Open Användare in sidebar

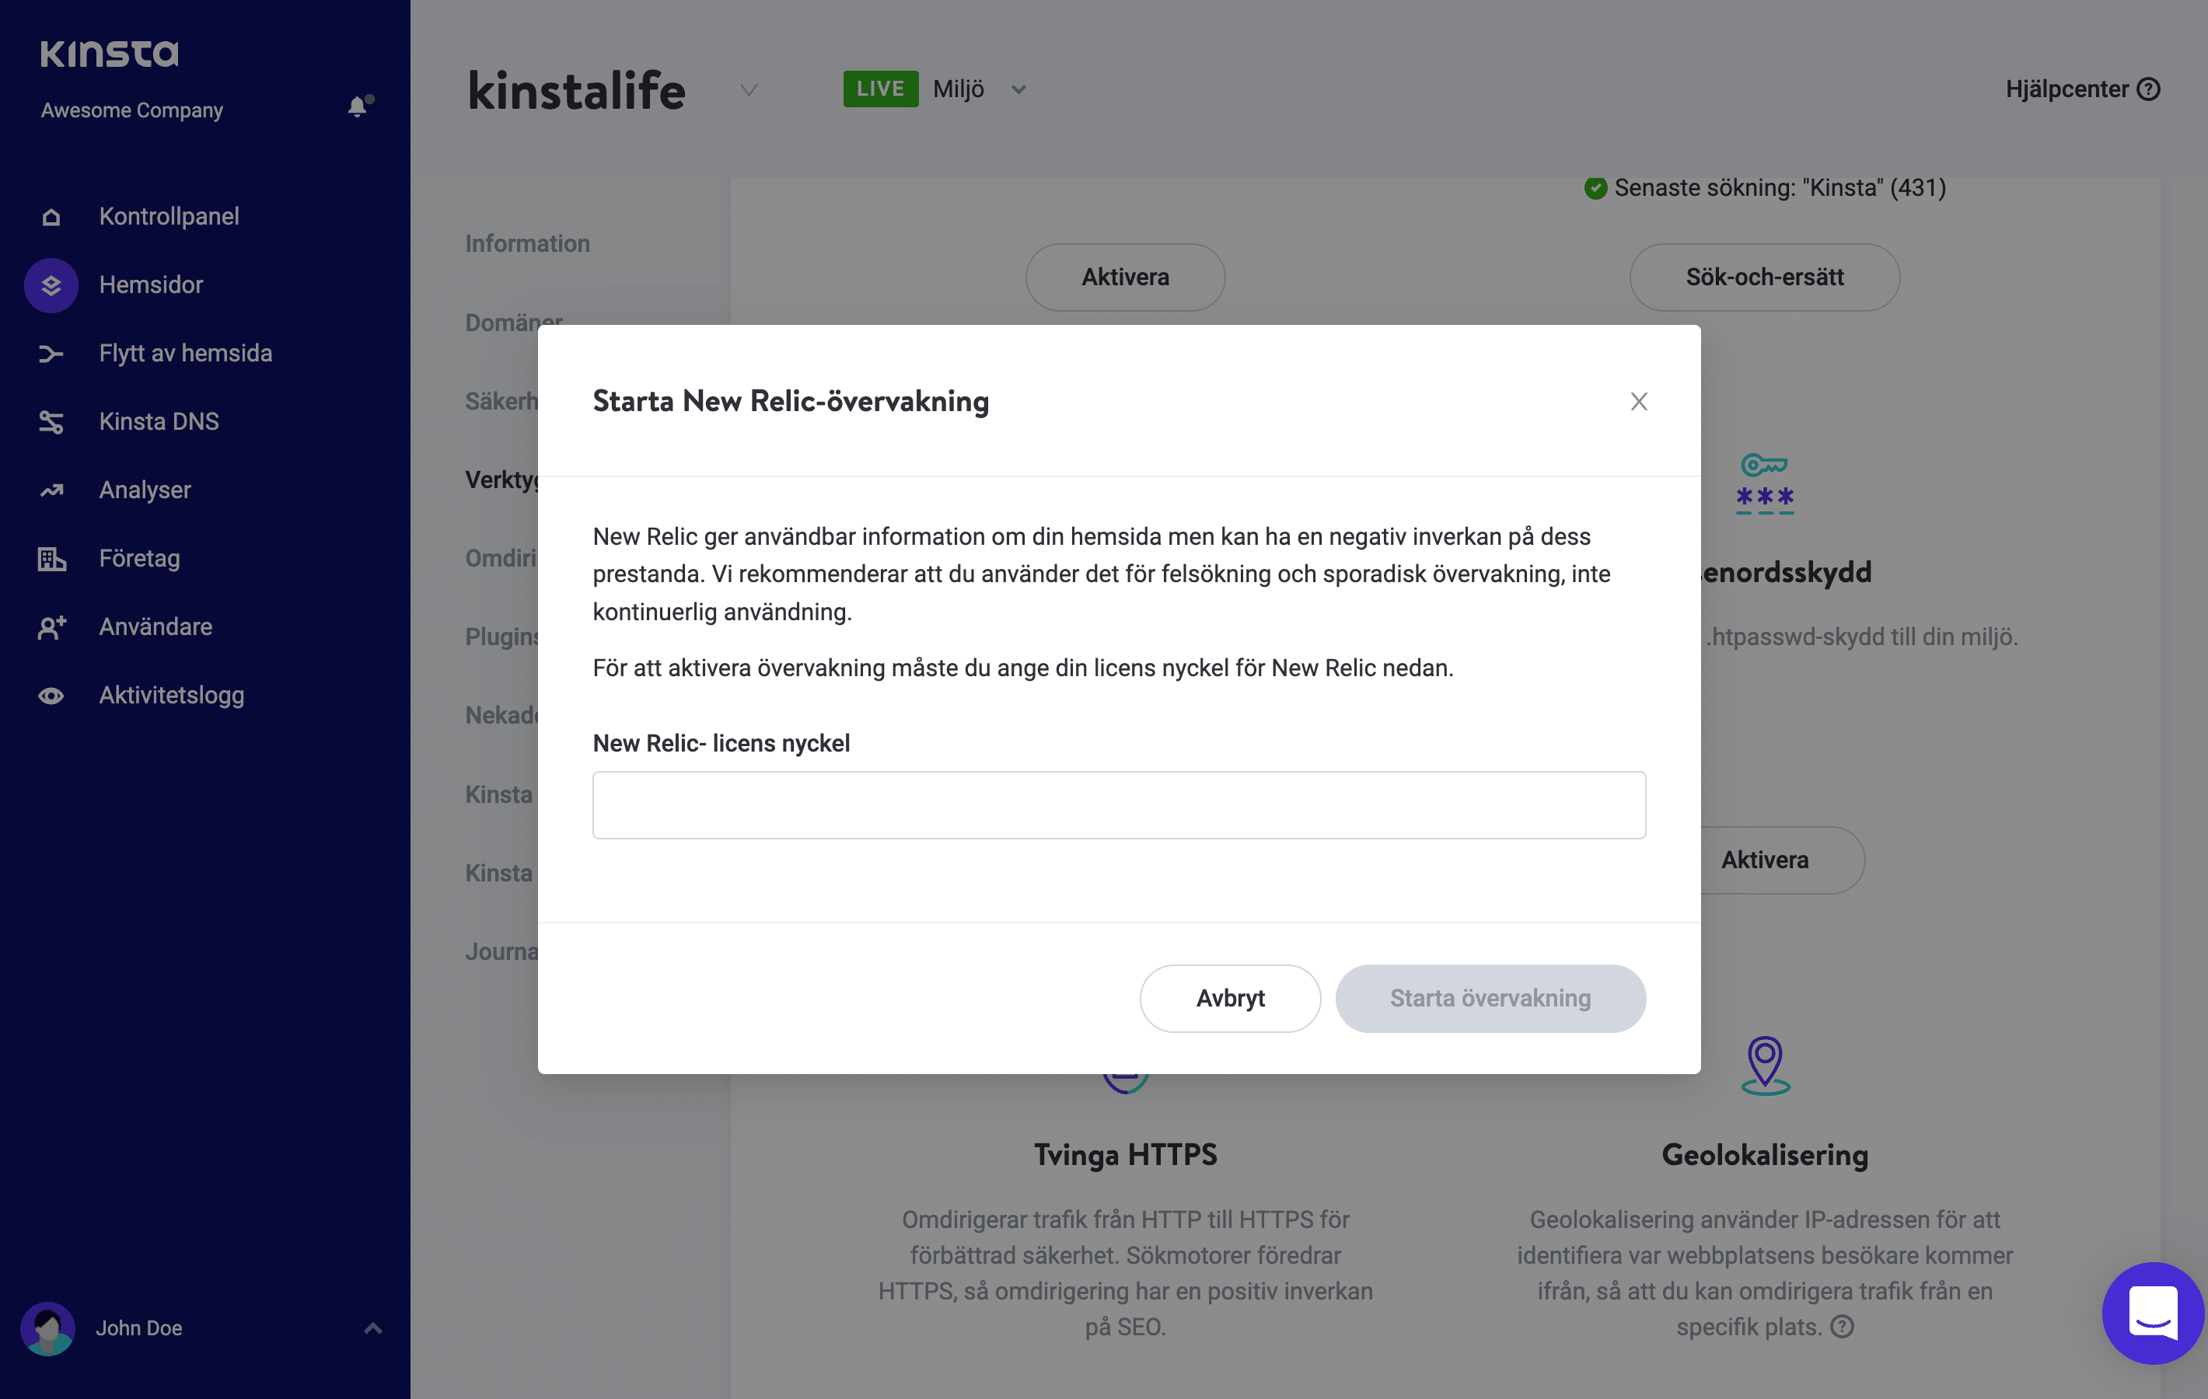point(155,627)
